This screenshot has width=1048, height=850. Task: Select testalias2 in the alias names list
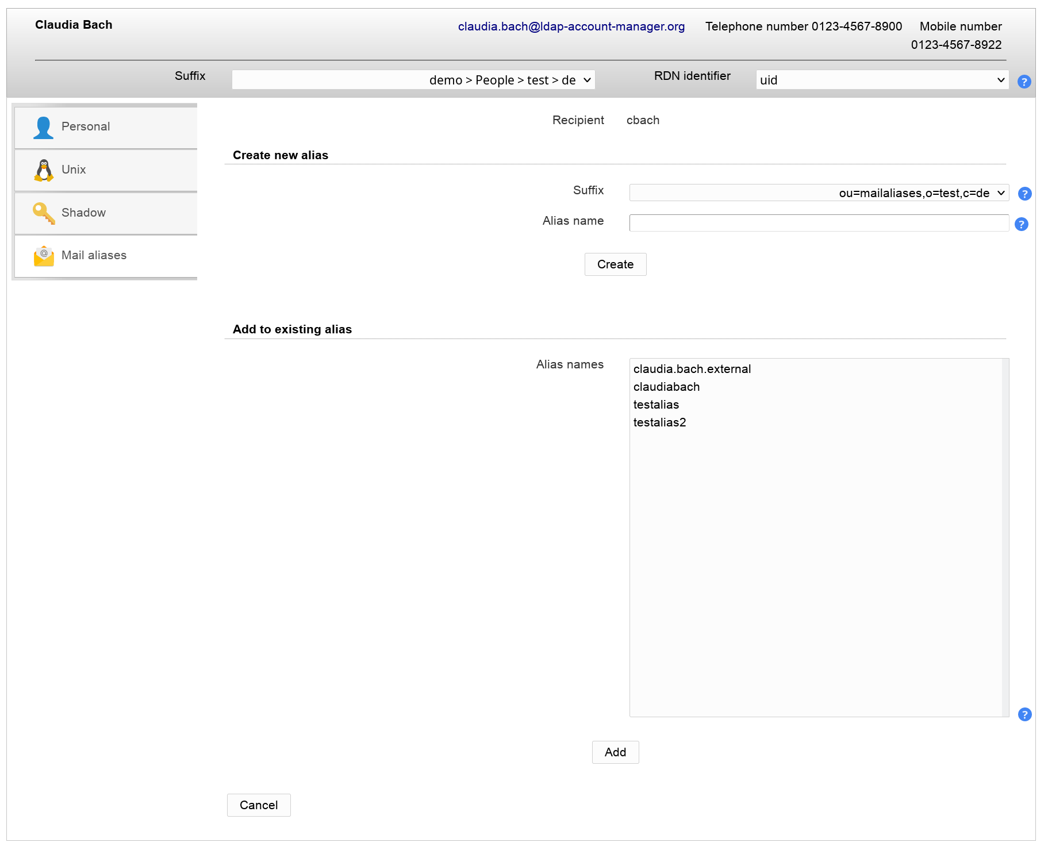[x=659, y=422]
